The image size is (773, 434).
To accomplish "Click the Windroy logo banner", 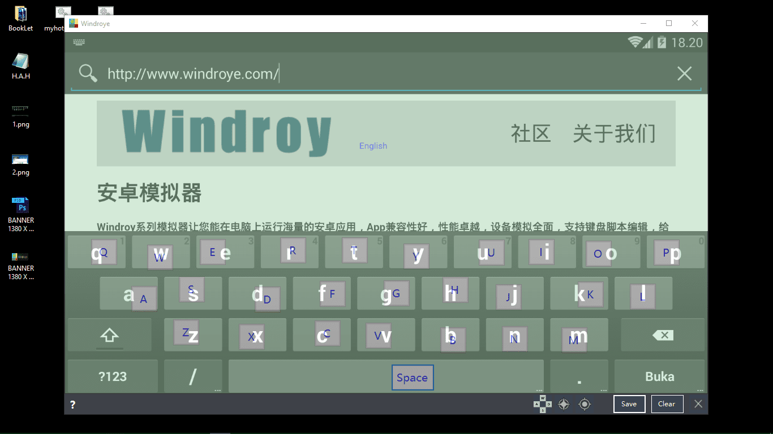I will (x=226, y=133).
